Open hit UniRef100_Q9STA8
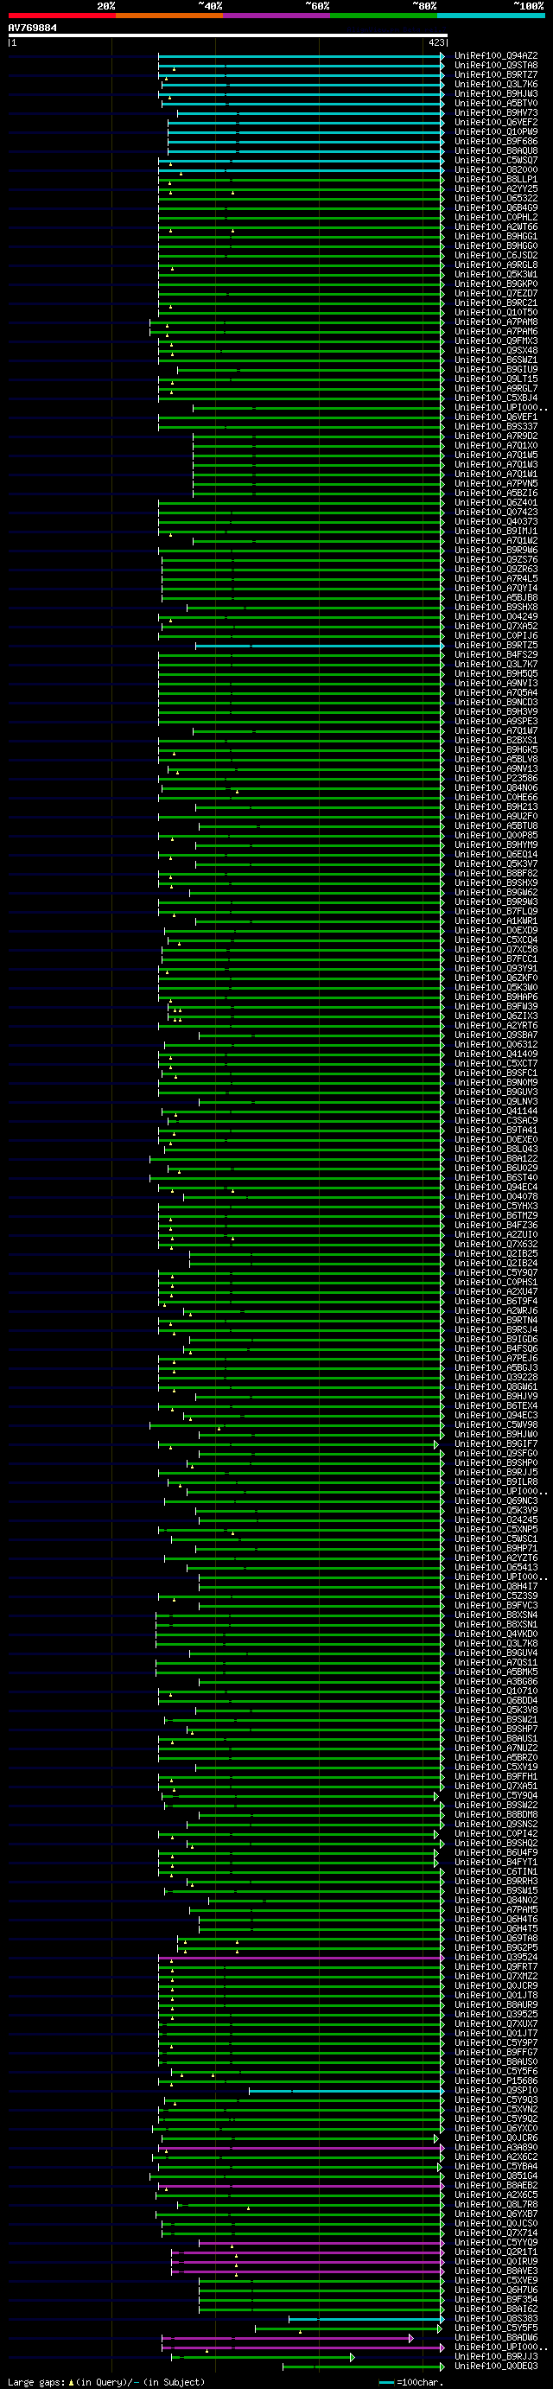 tap(495, 65)
